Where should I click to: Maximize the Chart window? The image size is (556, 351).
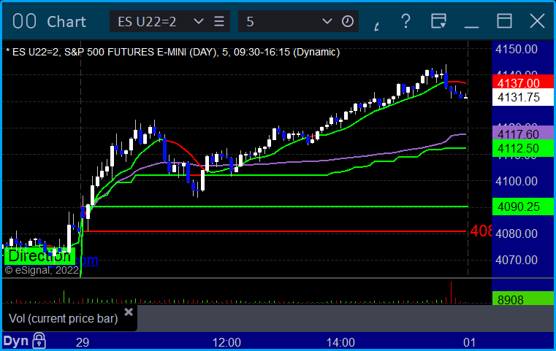(504, 21)
